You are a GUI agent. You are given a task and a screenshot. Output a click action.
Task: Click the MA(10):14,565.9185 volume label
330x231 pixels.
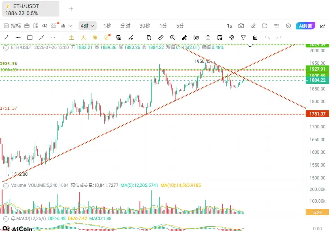[x=181, y=185]
